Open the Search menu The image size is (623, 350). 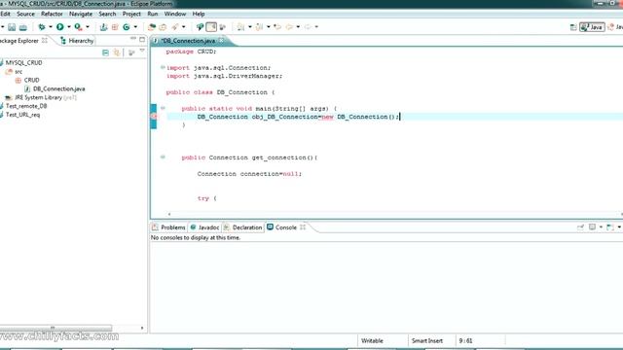(x=107, y=14)
